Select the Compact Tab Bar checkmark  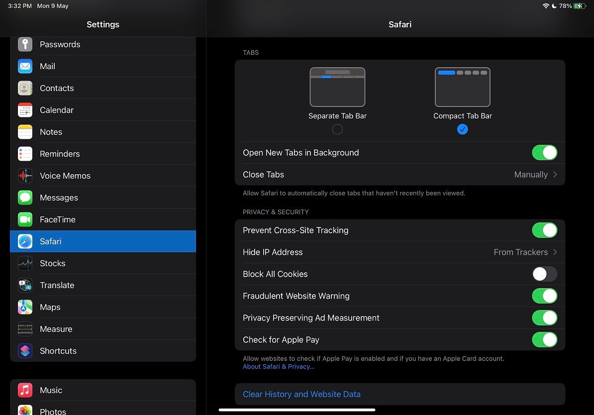[x=462, y=129]
